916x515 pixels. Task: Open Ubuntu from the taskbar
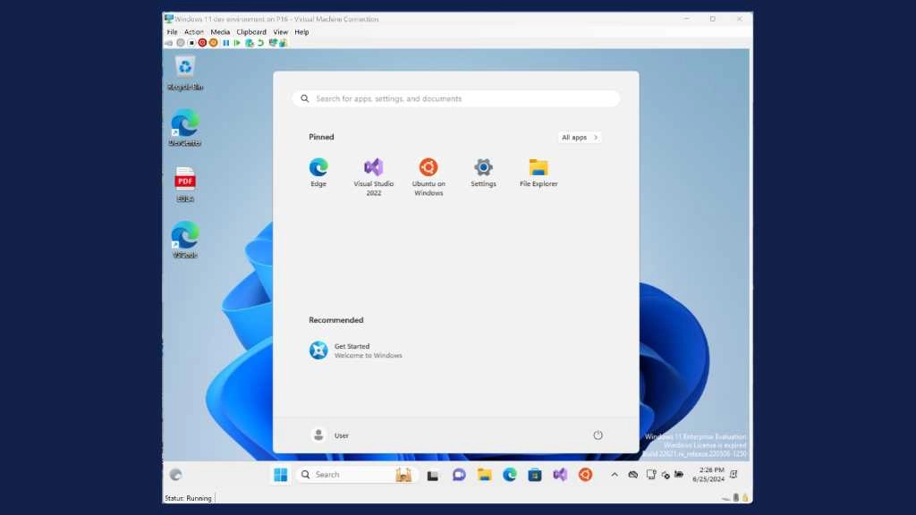coord(585,475)
